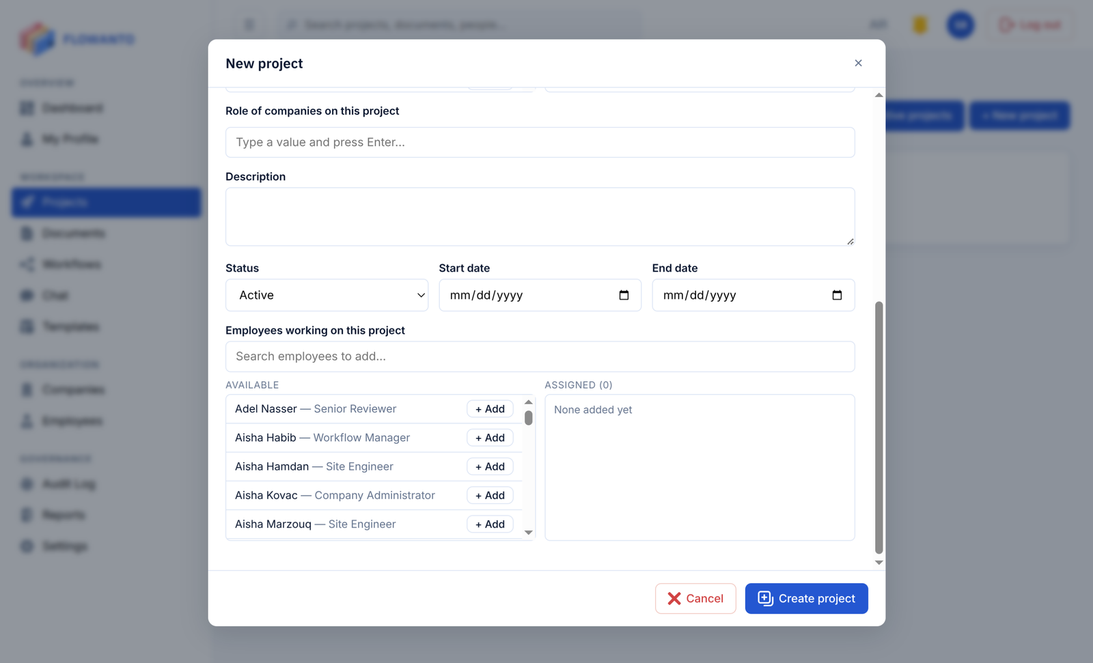Click the Description resize handle corner
1093x663 pixels.
tap(850, 241)
